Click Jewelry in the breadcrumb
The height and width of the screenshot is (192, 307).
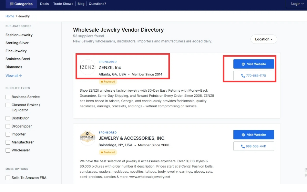[24, 16]
